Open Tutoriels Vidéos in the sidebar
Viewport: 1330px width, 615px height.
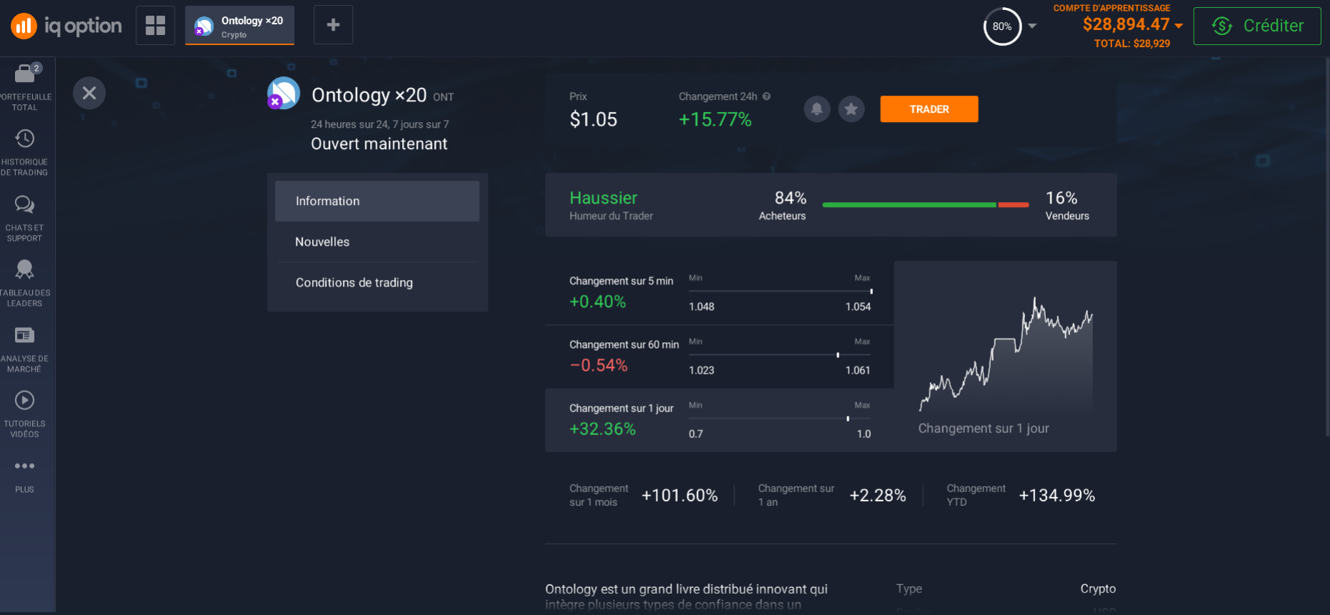(x=25, y=414)
